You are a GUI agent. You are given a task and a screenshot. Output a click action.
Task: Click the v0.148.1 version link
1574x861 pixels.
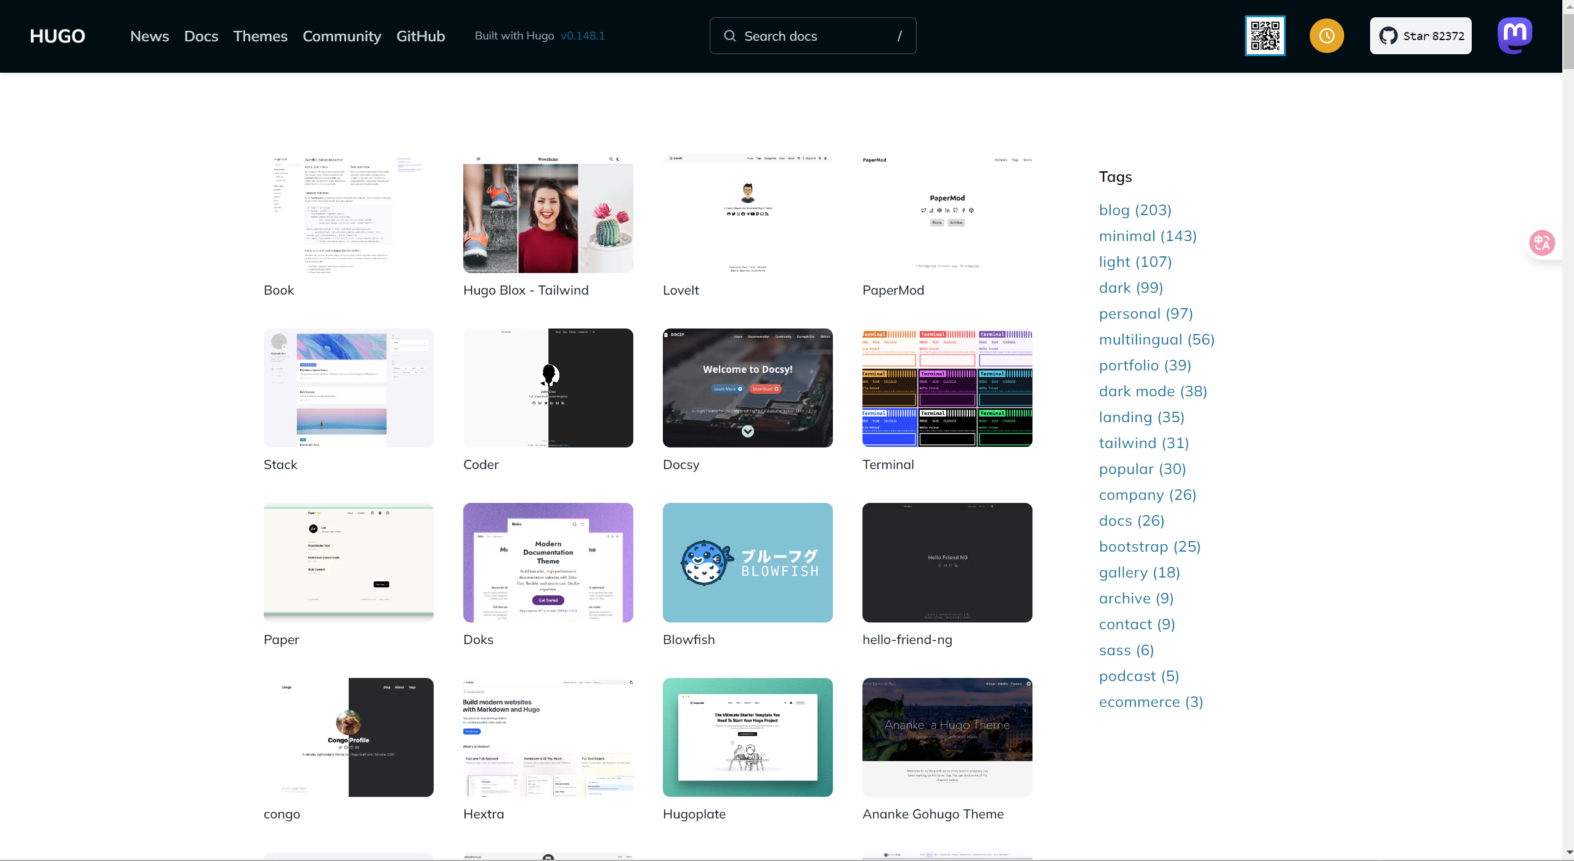pos(582,36)
